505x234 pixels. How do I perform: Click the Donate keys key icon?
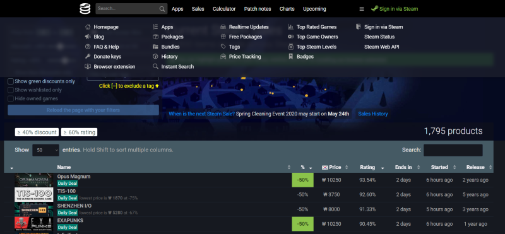coord(88,56)
